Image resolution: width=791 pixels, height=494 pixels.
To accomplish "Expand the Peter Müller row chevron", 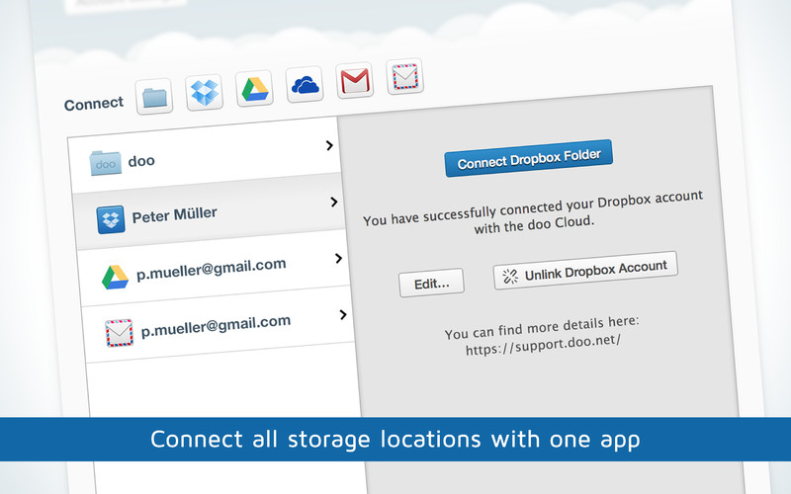I will point(333,202).
